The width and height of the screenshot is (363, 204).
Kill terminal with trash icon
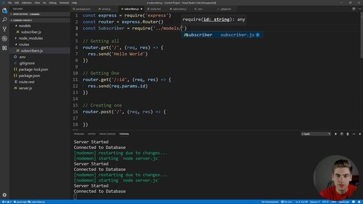point(348,134)
